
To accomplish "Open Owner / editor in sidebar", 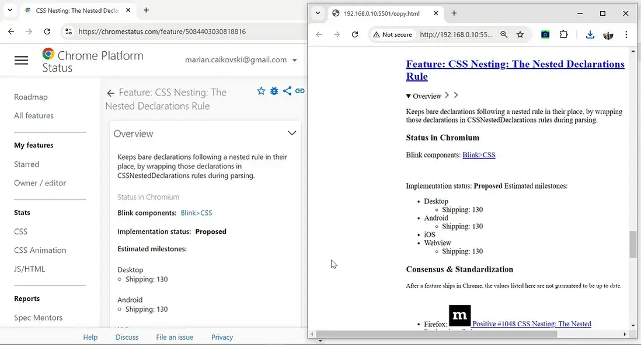I will 40,183.
